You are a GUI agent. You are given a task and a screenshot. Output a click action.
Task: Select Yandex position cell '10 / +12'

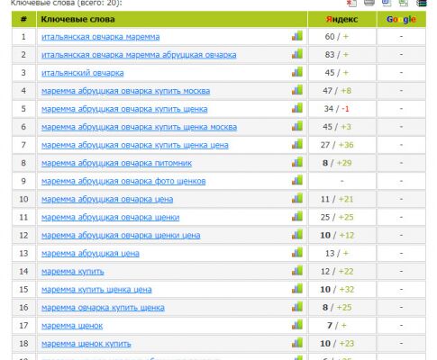[342, 235]
